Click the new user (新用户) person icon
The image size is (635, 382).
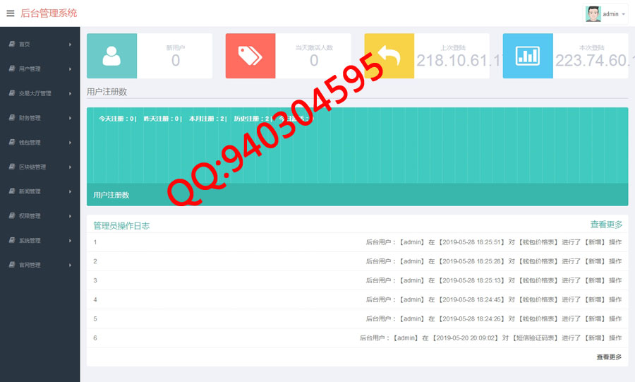111,56
